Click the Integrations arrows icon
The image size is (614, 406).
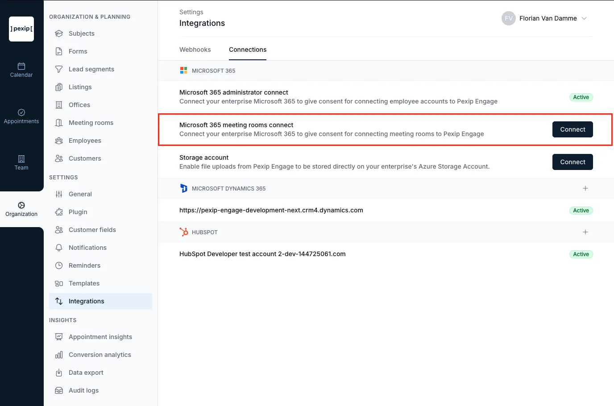pyautogui.click(x=59, y=301)
